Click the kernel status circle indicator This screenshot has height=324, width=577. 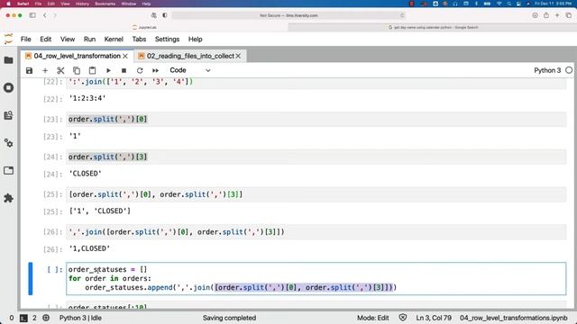(x=569, y=70)
